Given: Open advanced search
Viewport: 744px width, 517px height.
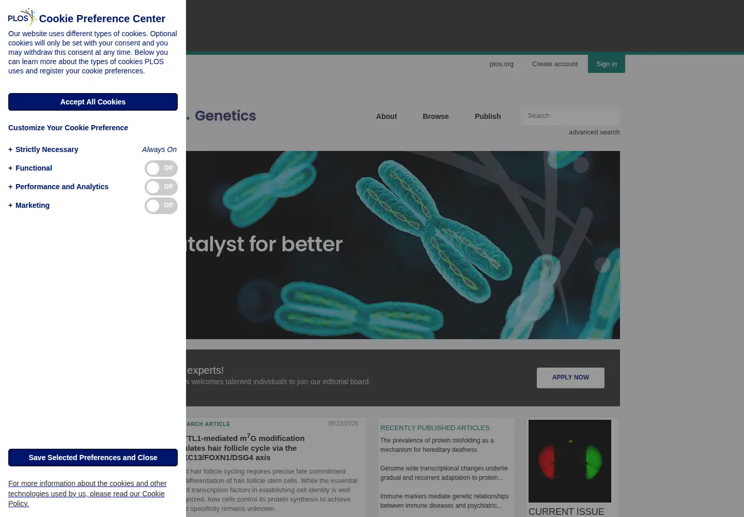Looking at the screenshot, I should [594, 132].
